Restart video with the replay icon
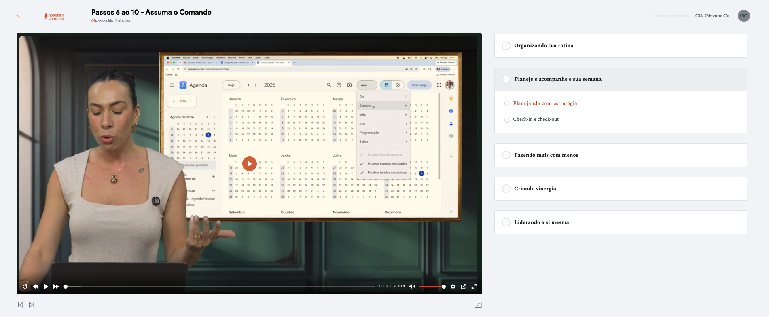The height and width of the screenshot is (317, 769). pyautogui.click(x=25, y=287)
